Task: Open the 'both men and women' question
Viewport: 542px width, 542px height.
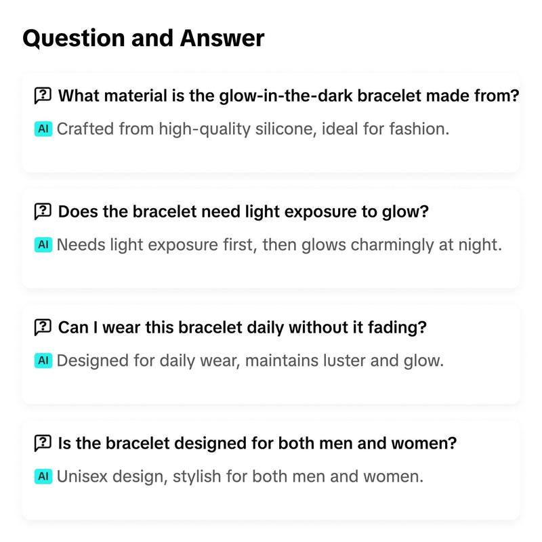Action: 257,443
